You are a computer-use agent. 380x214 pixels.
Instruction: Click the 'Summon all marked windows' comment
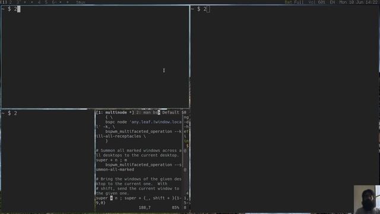point(138,153)
